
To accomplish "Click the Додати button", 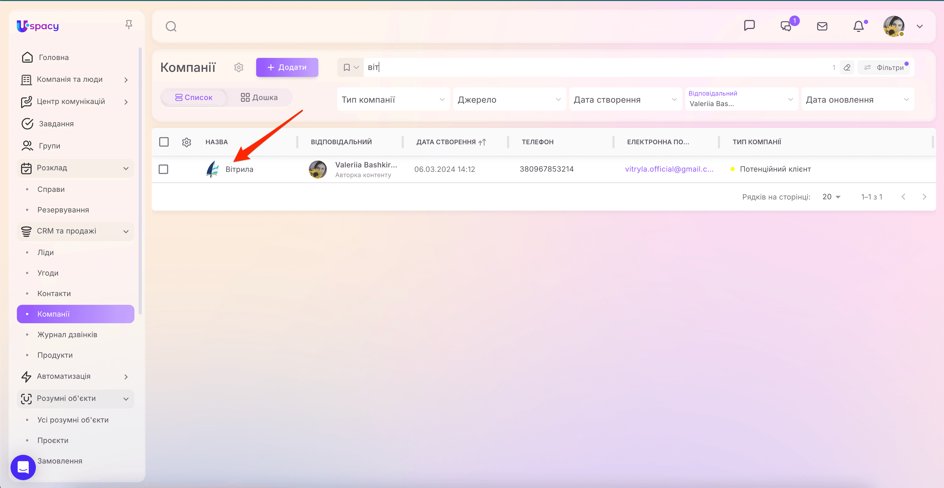I will (x=287, y=67).
